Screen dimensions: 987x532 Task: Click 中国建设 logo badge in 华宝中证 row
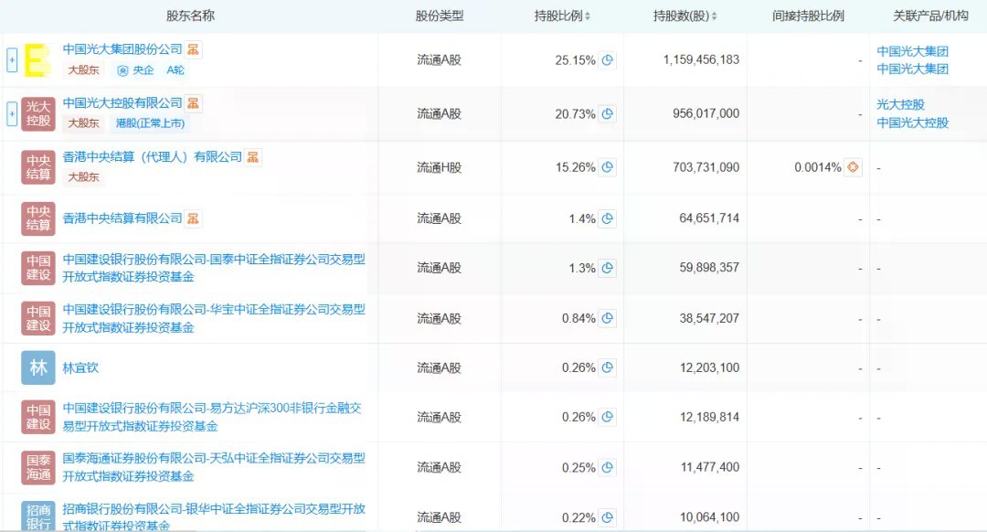point(38,319)
